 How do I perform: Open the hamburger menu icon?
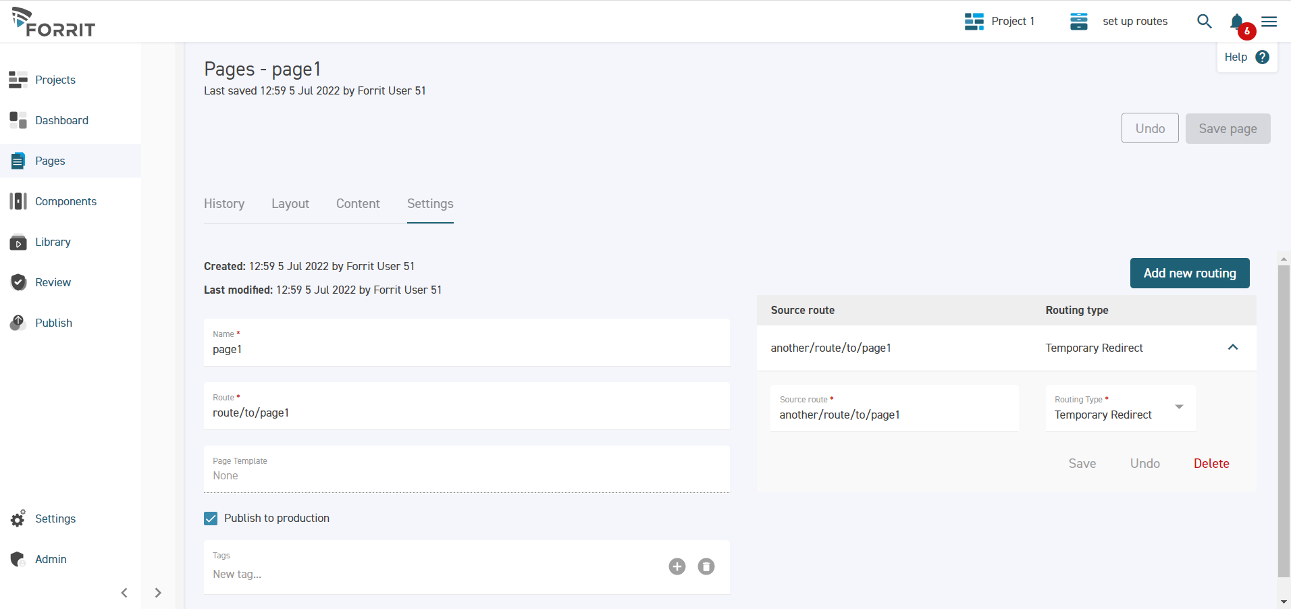click(x=1269, y=22)
